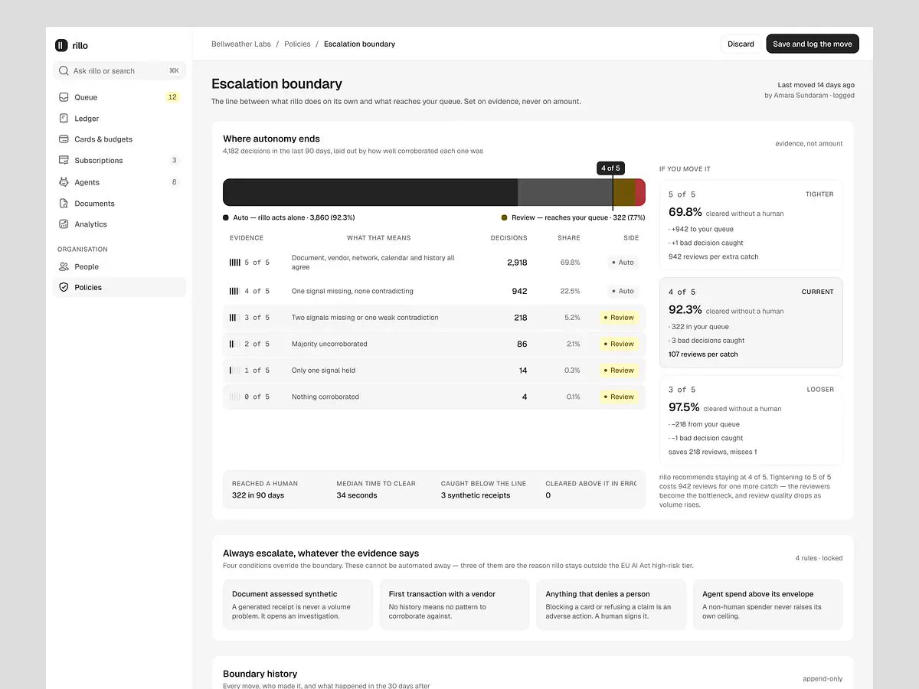Click the Queue badge showing 12

click(172, 97)
